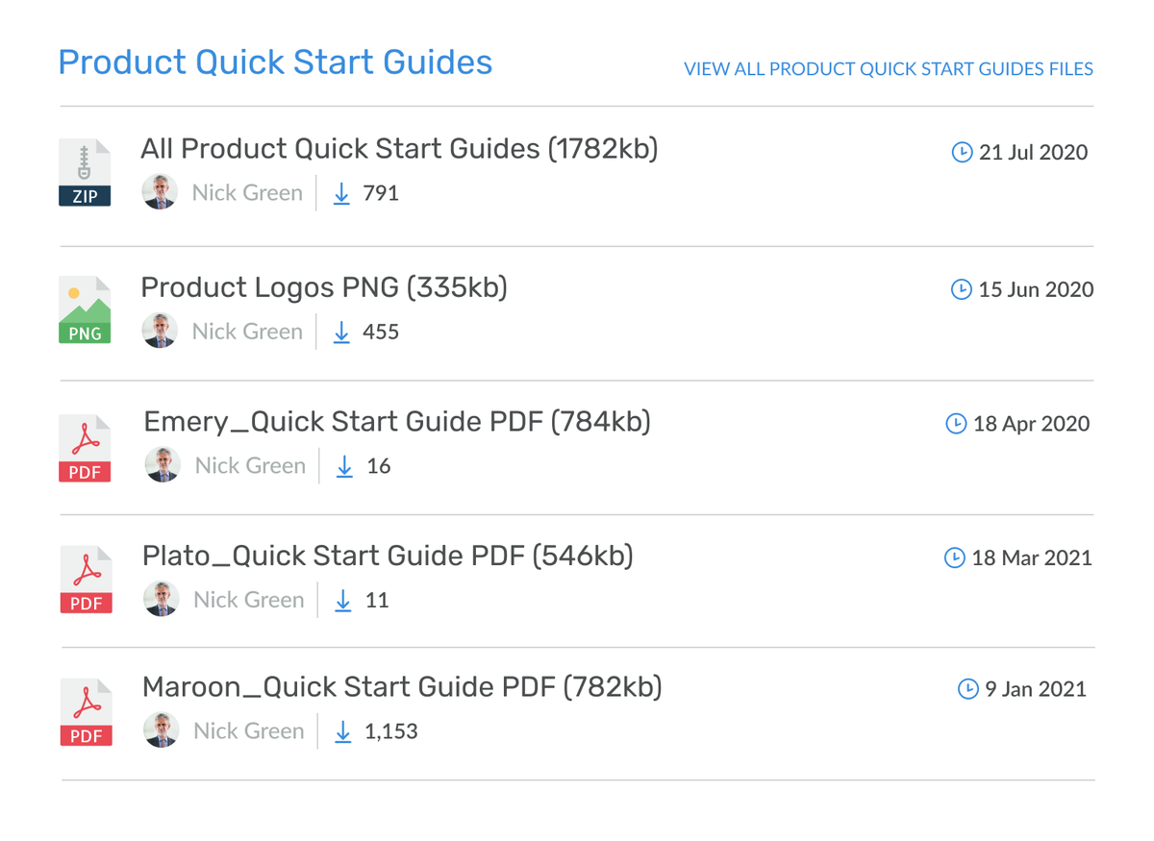Open Maroon_Quick Start Guide PDF
1154x841 pixels.
[402, 687]
